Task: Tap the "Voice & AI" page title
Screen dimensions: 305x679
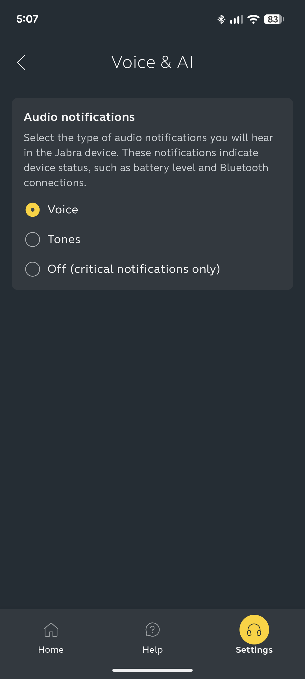Action: click(x=152, y=62)
